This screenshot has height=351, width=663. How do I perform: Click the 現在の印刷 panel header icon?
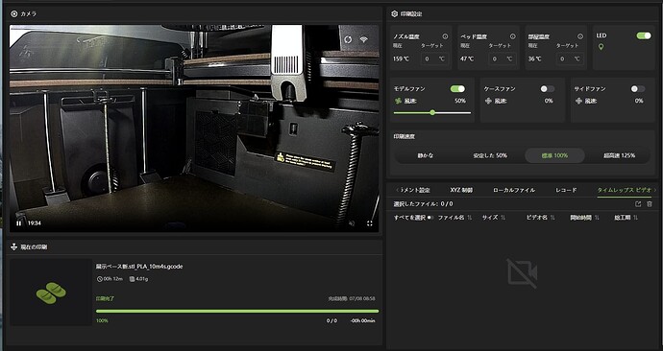click(x=14, y=246)
